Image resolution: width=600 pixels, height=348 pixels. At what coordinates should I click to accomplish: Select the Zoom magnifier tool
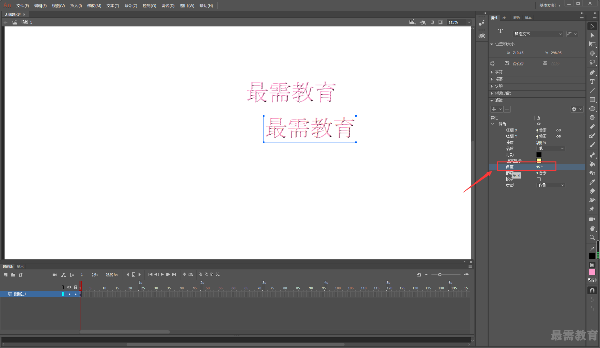coord(592,237)
